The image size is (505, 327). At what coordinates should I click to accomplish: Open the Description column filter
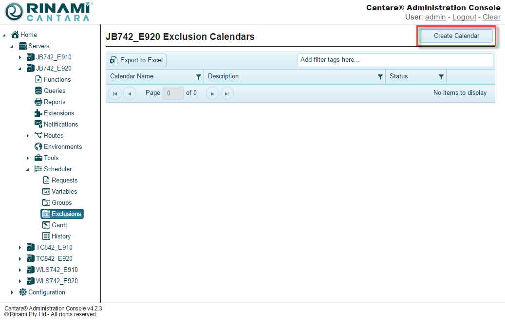(380, 77)
